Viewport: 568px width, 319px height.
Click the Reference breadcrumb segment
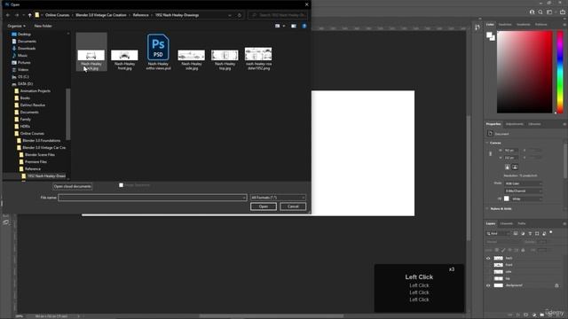pyautogui.click(x=140, y=15)
